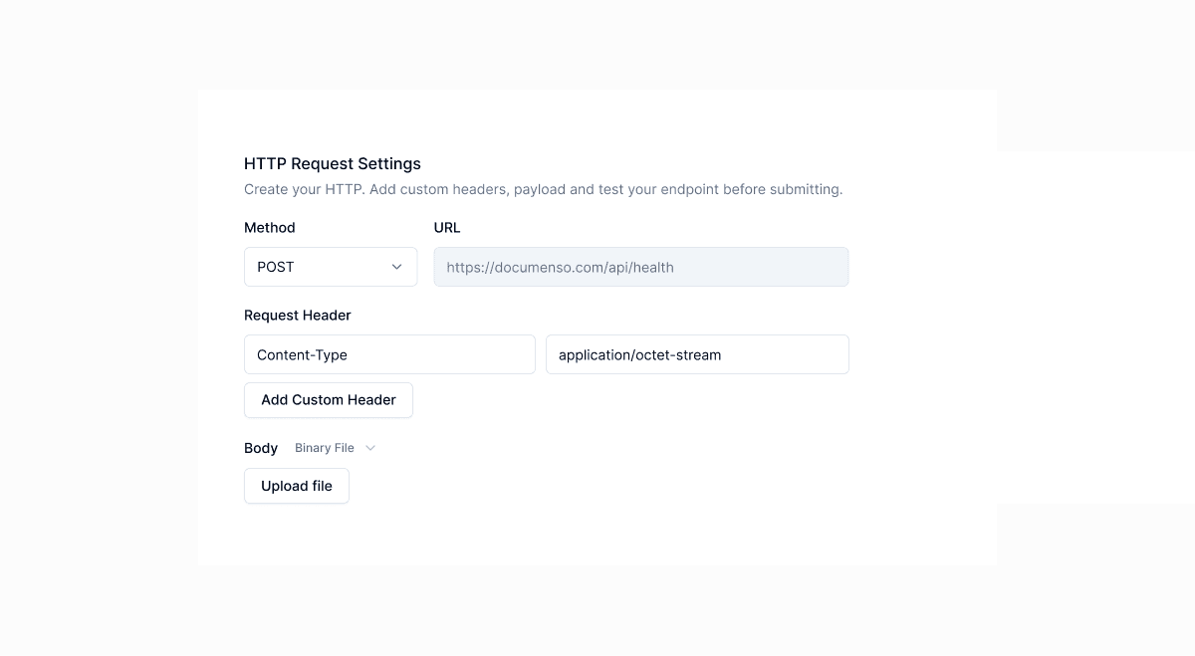
Task: Click the Method field label
Action: pyautogui.click(x=269, y=227)
